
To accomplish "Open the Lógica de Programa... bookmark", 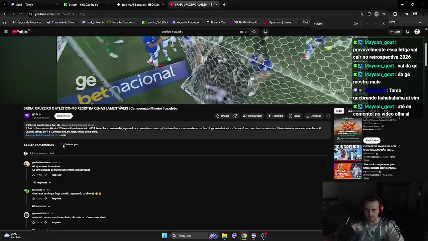I will pos(28,22).
